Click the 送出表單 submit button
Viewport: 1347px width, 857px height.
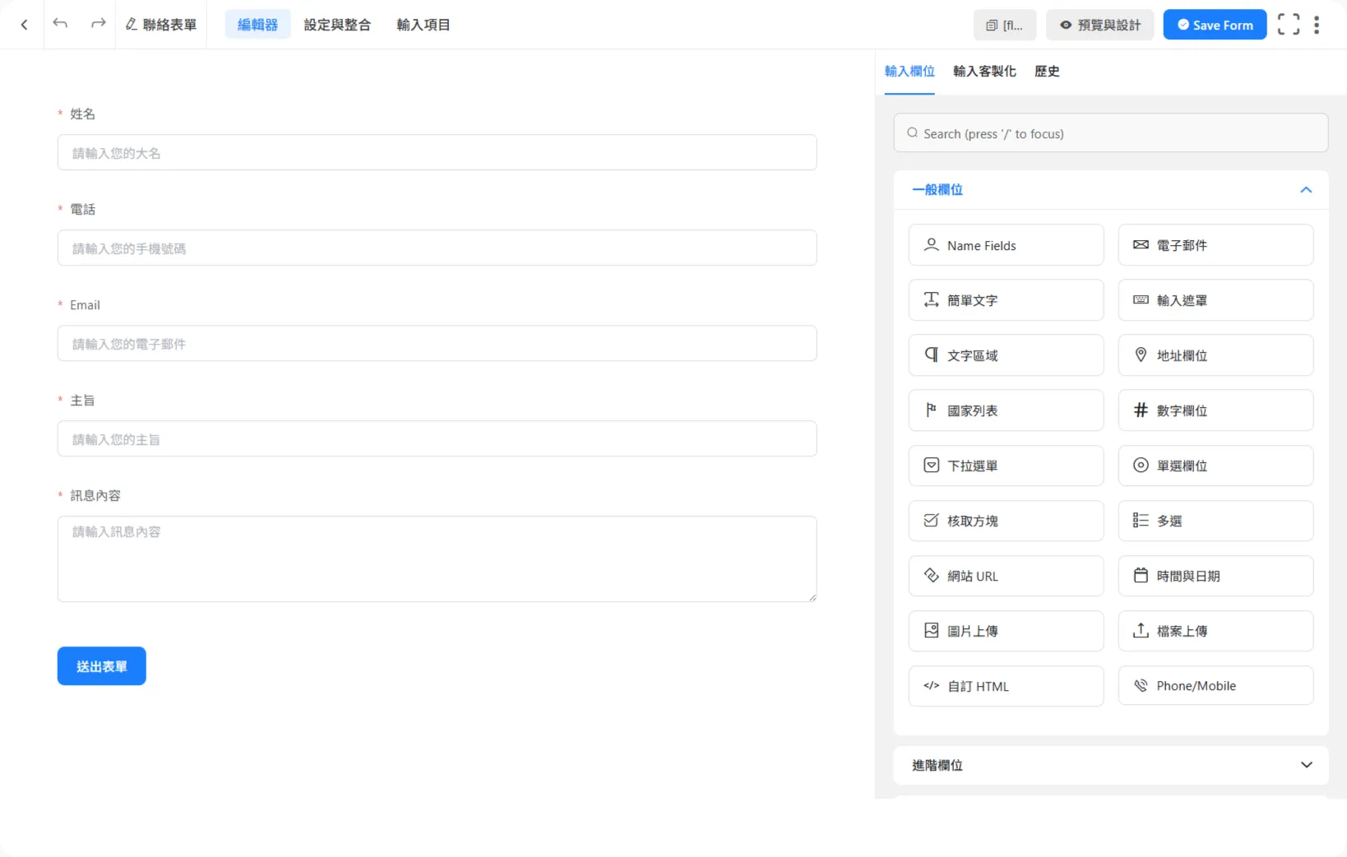101,666
